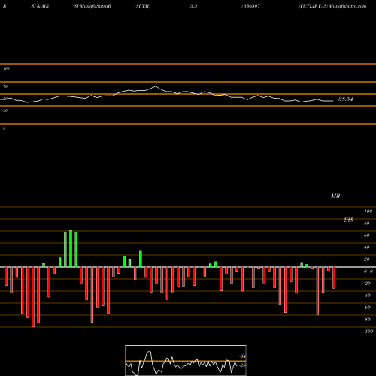This screenshot has width=376, height=376.
Task: Click the MR axis label -100
Action: (368, 332)
